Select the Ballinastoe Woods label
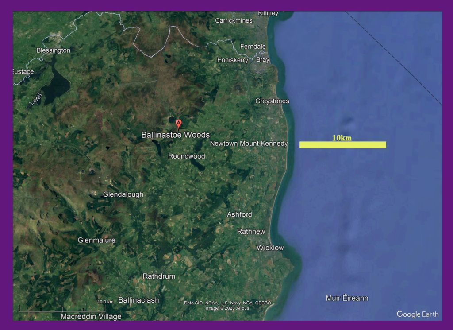This screenshot has width=453, height=330. (175, 135)
